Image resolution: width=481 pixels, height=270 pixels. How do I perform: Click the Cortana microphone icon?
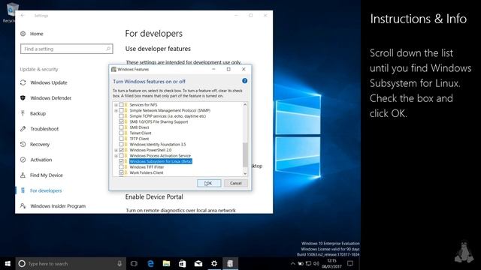[x=119, y=263]
